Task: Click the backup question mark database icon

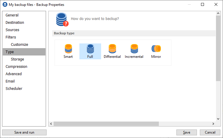Action: tap(62, 19)
